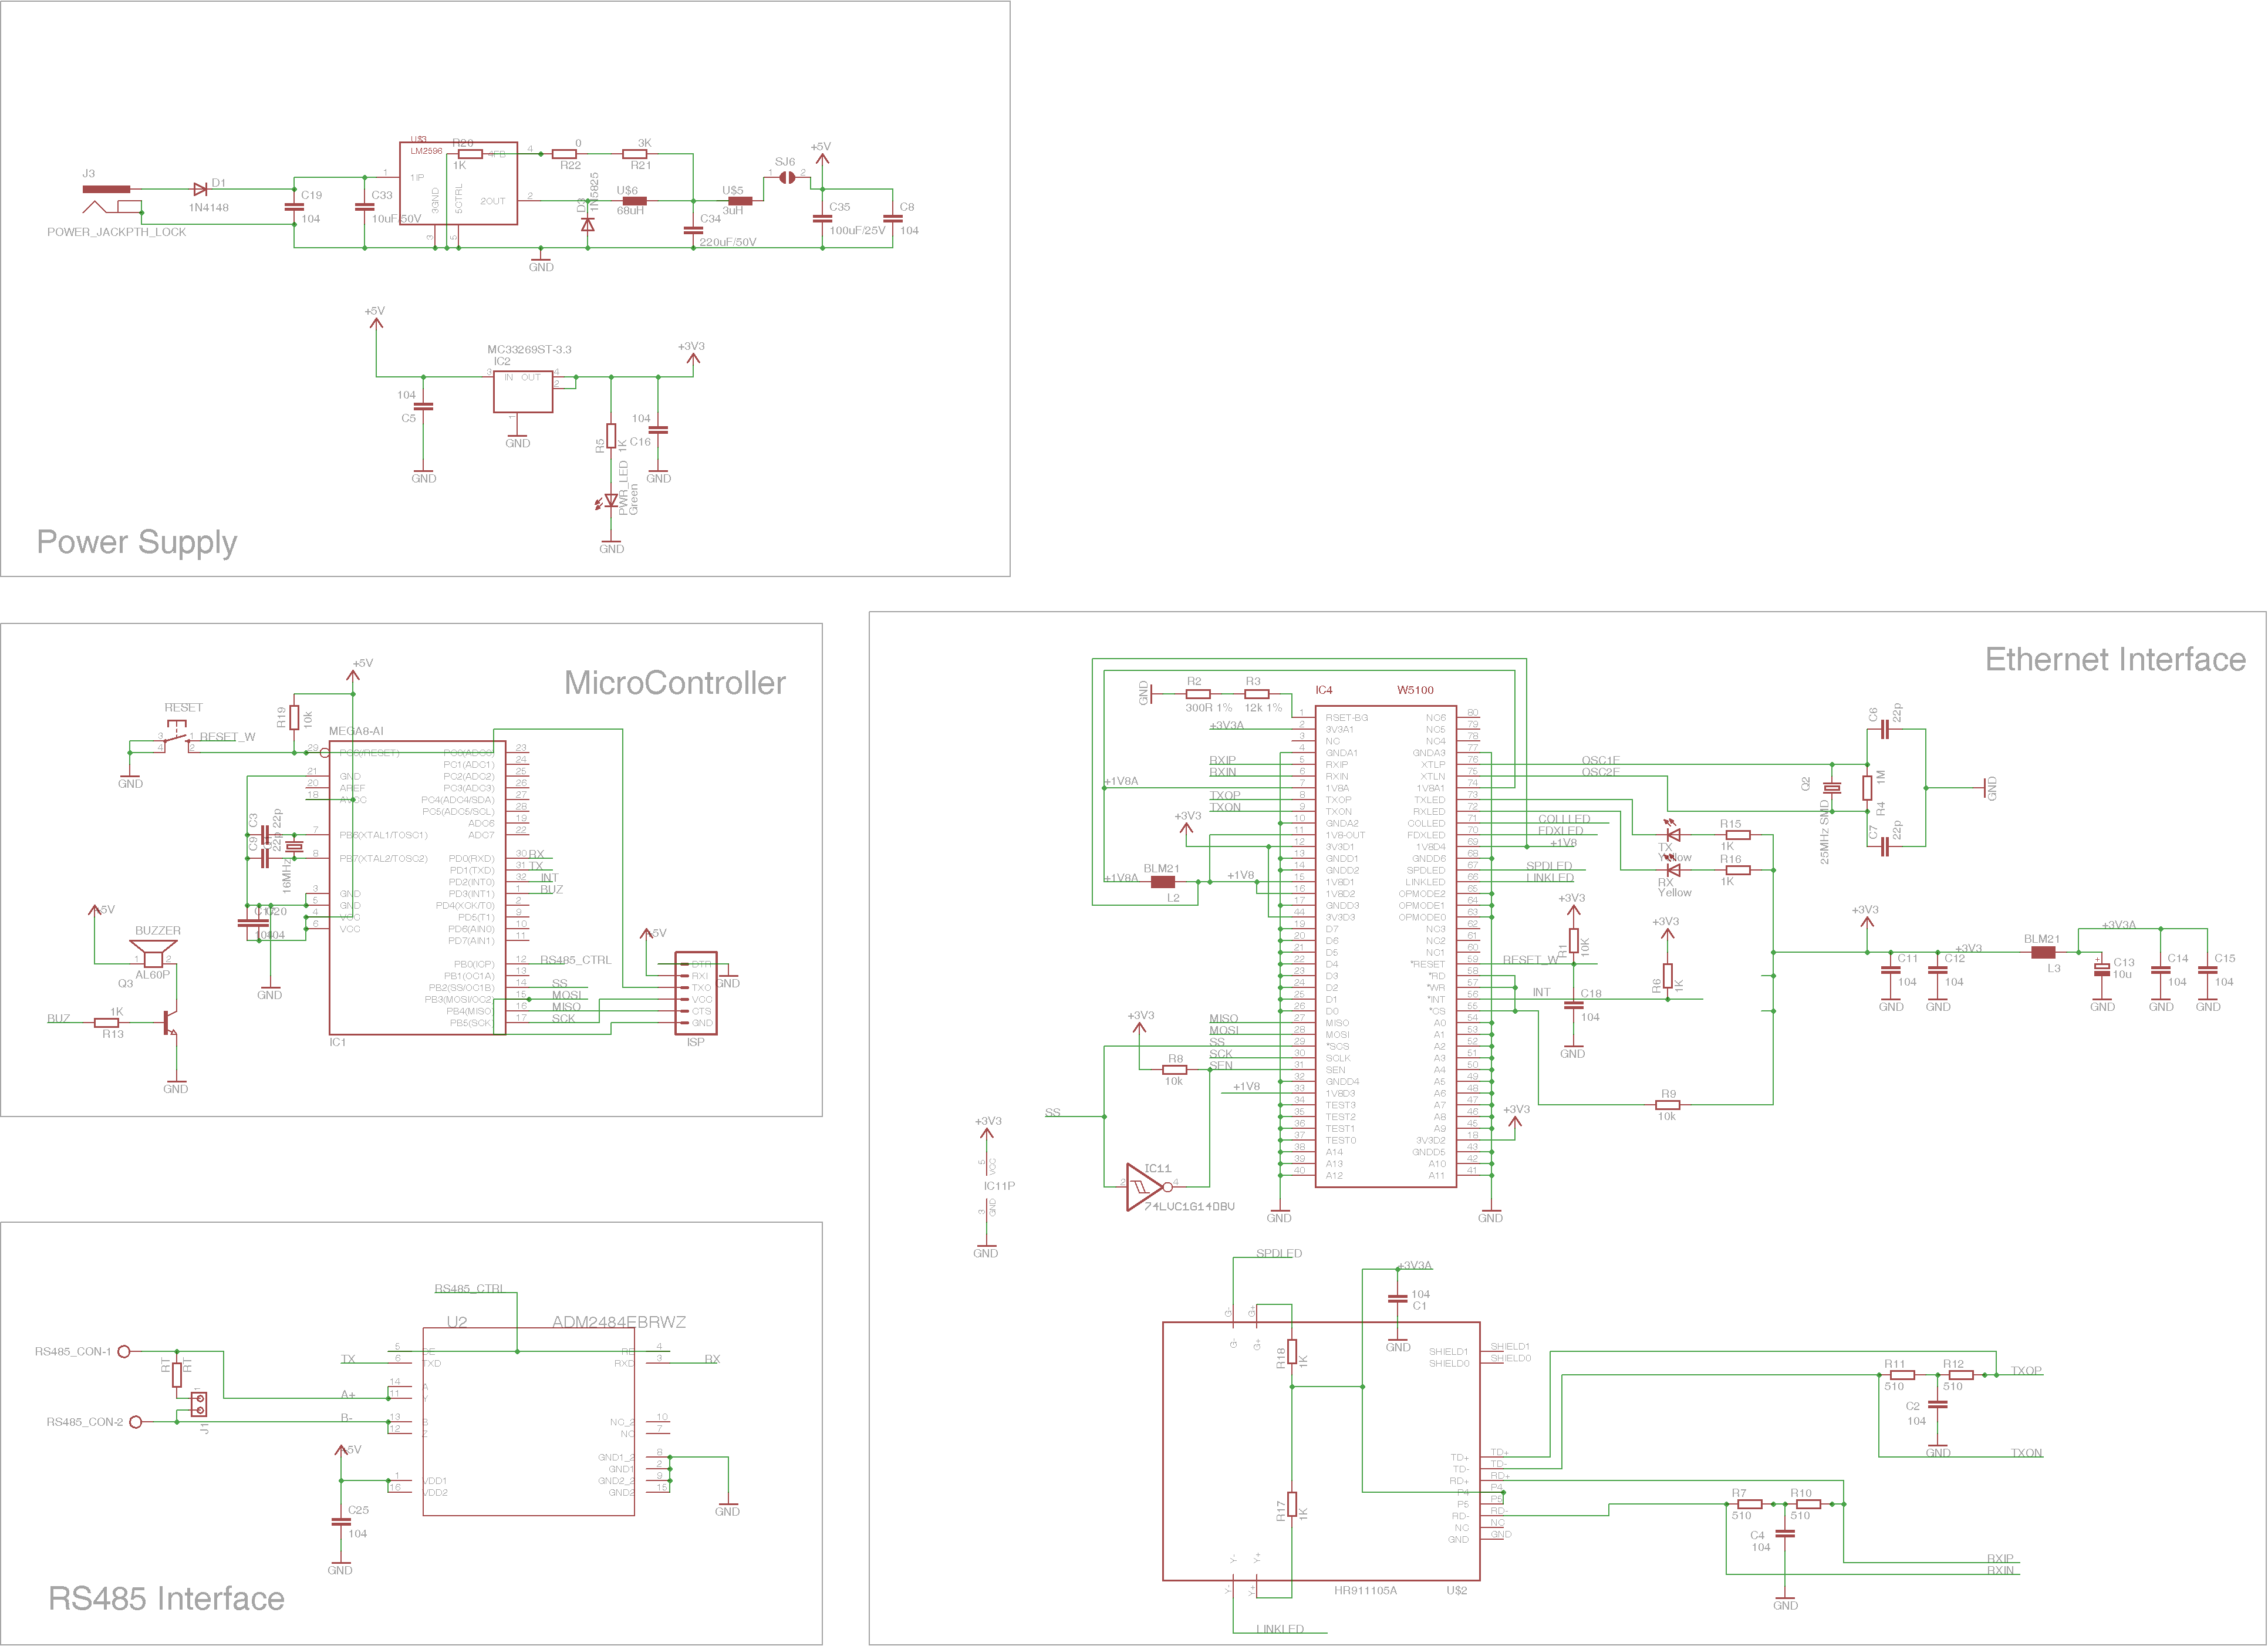Click the "220uF/50V" capacitor value

(728, 243)
